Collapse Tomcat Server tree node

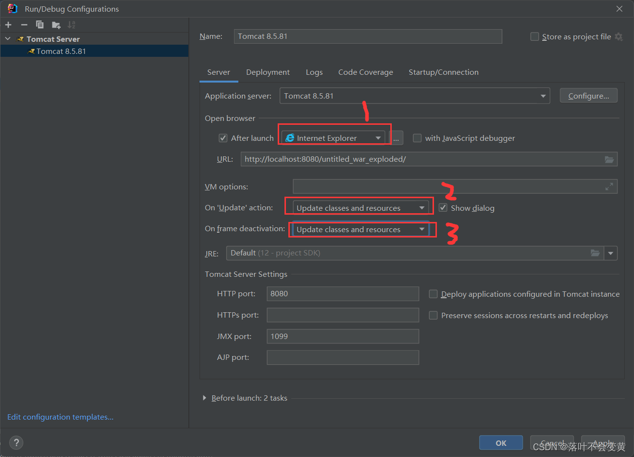(8, 39)
